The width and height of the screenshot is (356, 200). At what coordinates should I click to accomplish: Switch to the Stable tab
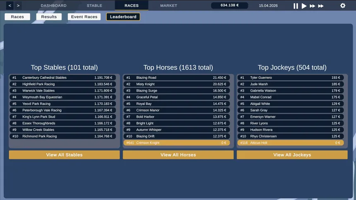94,5
